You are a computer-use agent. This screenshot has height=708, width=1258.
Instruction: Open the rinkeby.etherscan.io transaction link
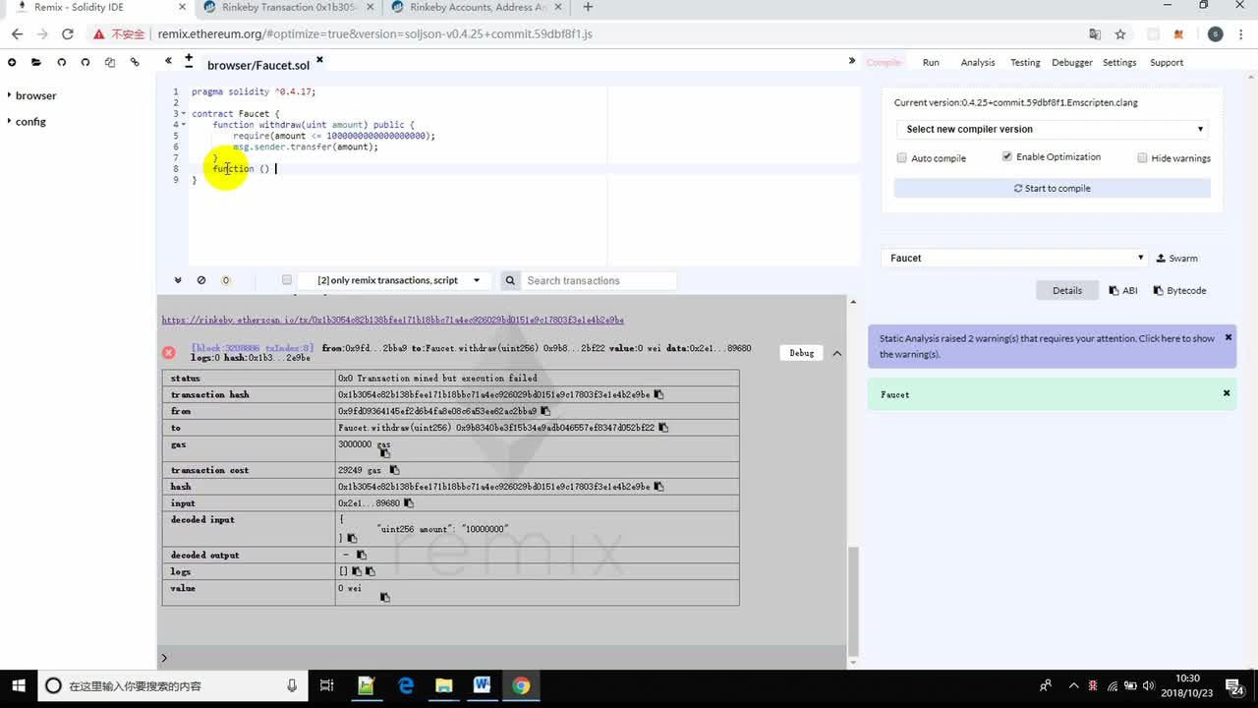point(393,320)
